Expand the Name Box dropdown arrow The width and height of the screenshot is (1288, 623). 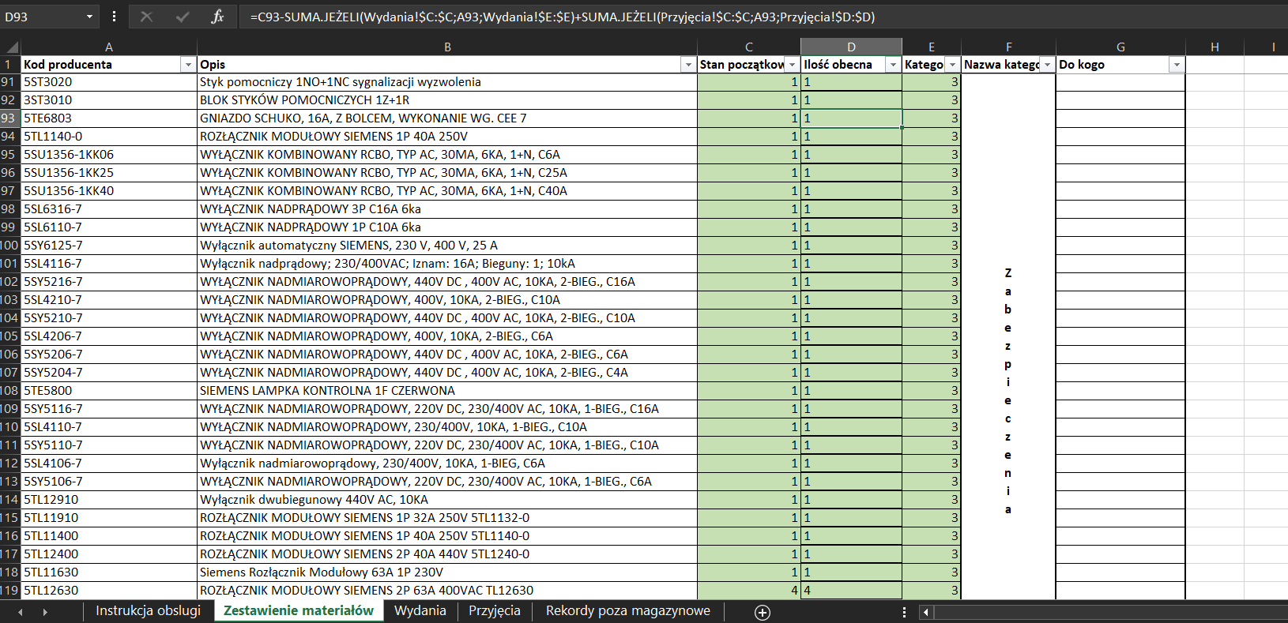pos(89,17)
